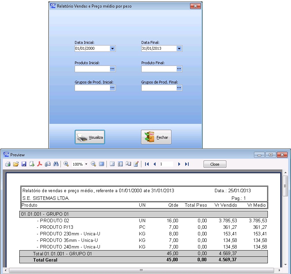This screenshot has width=291, height=274.
Task: Expand the Data Final date picker
Action: click(x=179, y=49)
